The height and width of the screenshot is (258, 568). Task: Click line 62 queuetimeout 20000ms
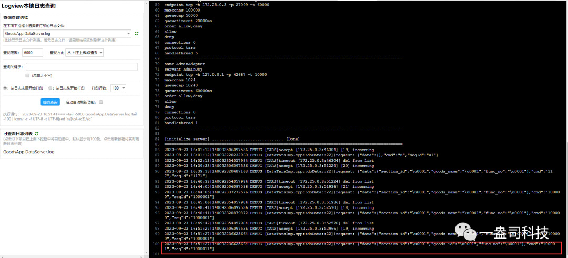point(188,21)
